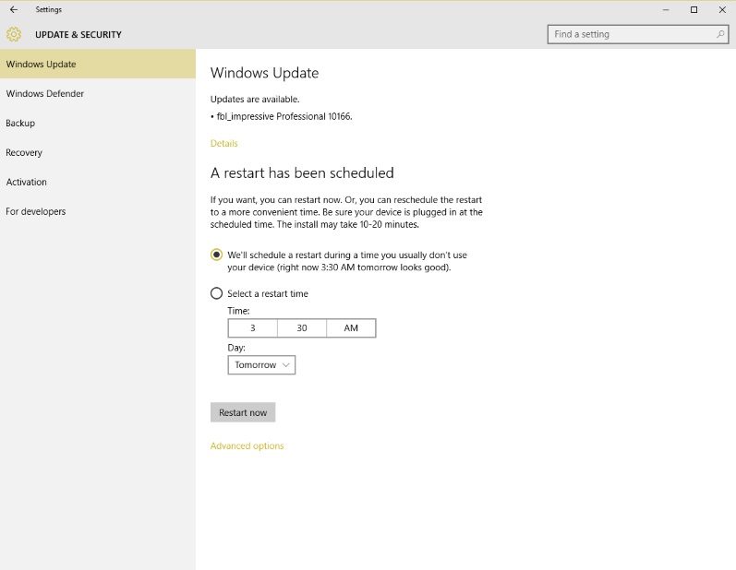This screenshot has height=570, width=736.
Task: Switch to the Activation section
Action: (98, 182)
